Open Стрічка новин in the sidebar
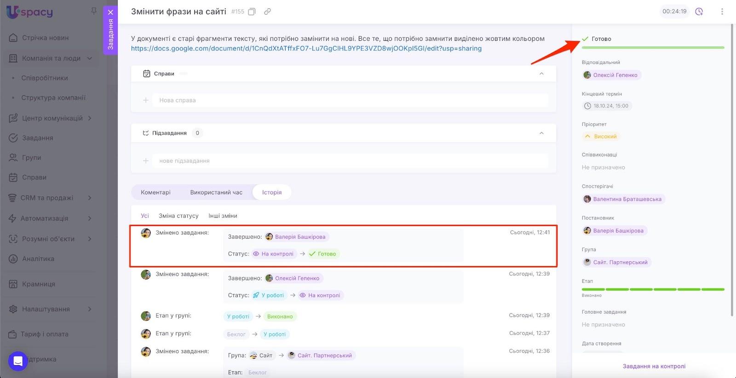 pyautogui.click(x=46, y=38)
